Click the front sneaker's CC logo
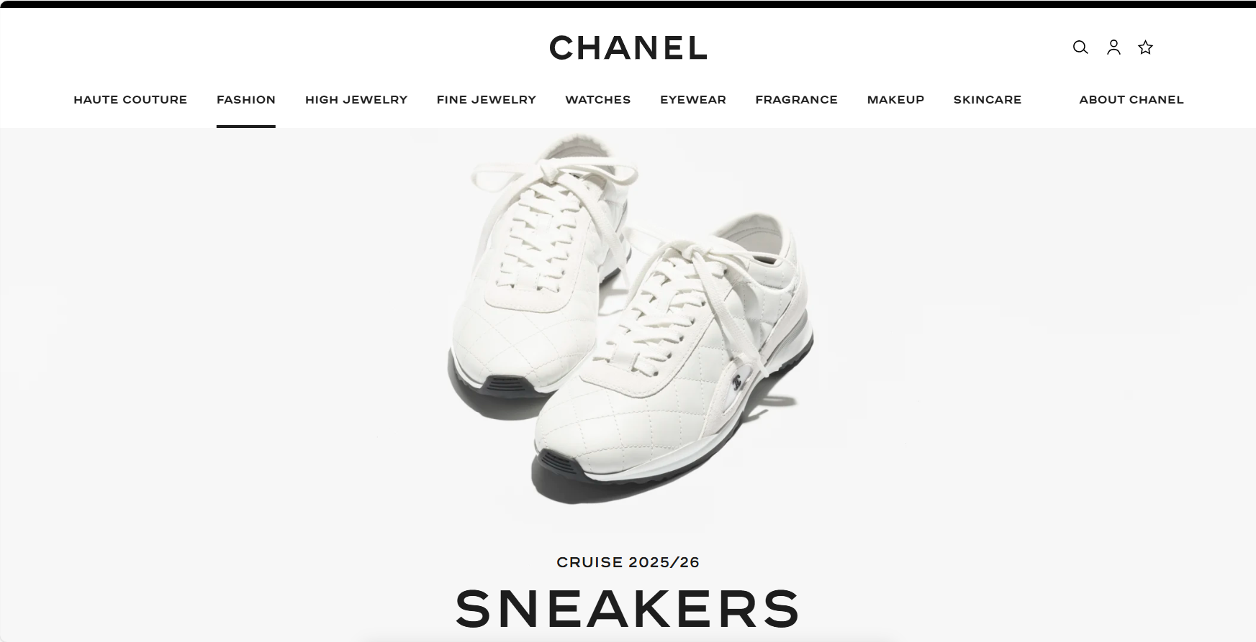This screenshot has width=1256, height=642. (x=736, y=382)
